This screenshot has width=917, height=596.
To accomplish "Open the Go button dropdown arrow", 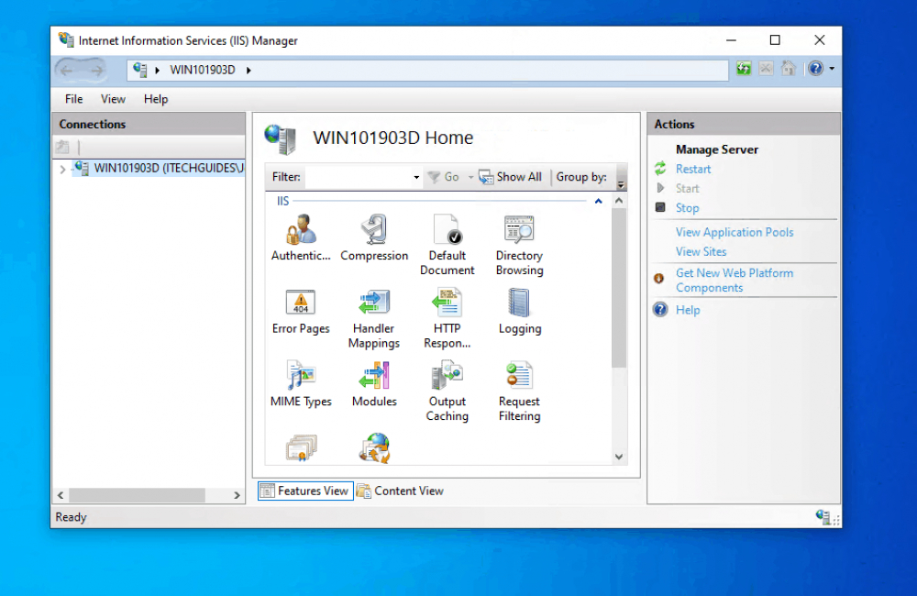I will tap(470, 177).
